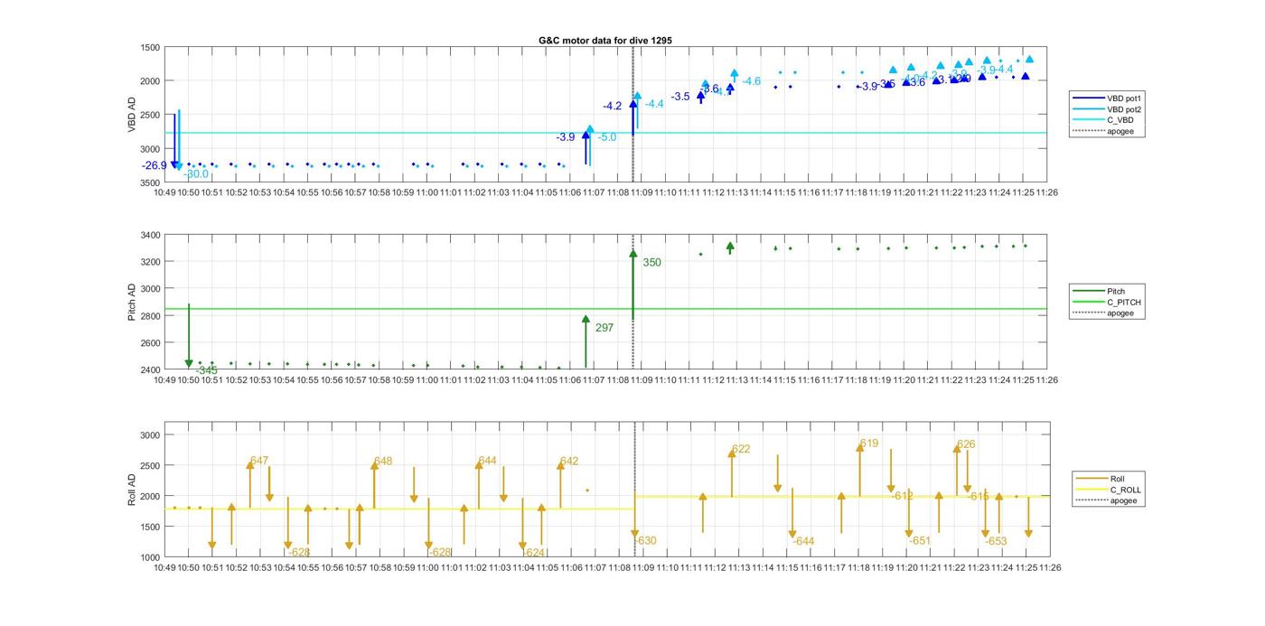Click the -345 pitch data label
Screen dimensions: 1265x626
click(x=207, y=370)
